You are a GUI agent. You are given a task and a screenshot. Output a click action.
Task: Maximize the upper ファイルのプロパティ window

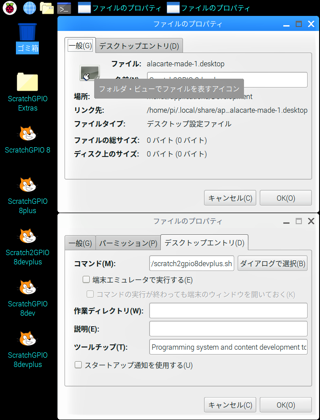tap(299, 24)
